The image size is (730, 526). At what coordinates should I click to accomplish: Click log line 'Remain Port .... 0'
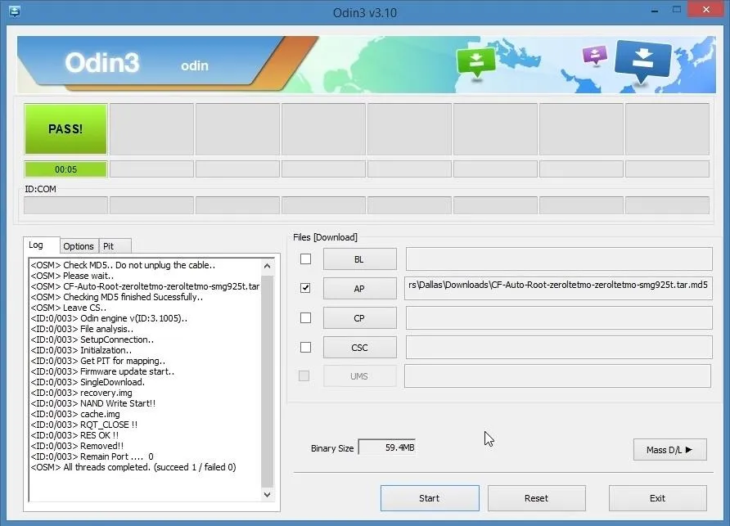click(x=92, y=456)
